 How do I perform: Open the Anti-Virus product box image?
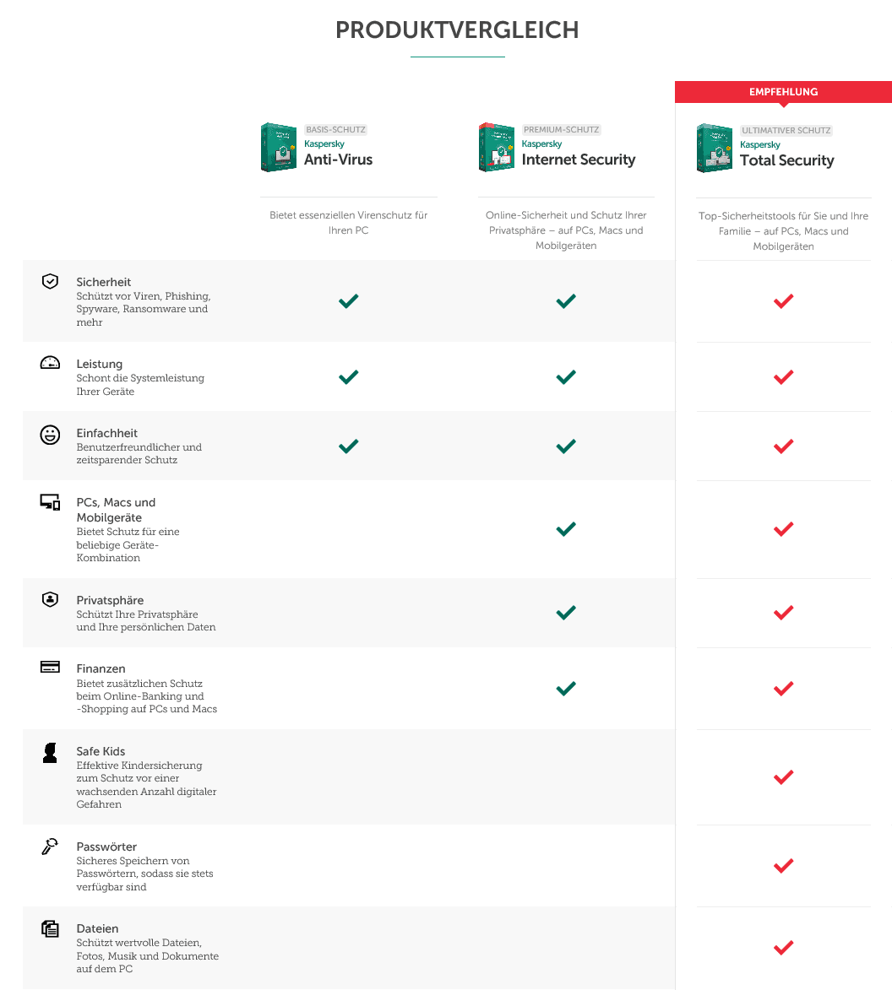pos(279,148)
